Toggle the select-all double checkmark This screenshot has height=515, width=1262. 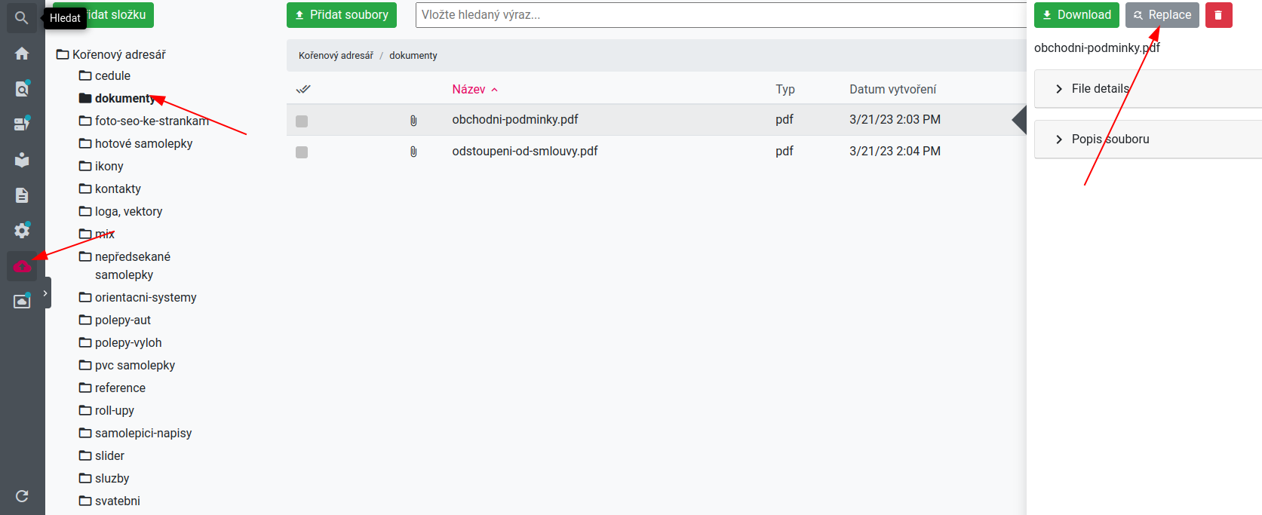(303, 89)
